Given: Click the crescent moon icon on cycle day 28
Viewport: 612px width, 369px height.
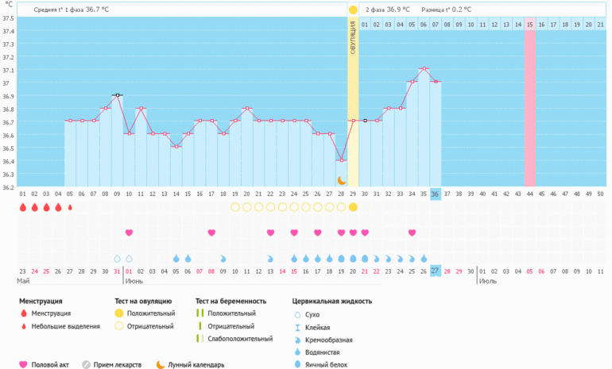Looking at the screenshot, I should (x=341, y=181).
